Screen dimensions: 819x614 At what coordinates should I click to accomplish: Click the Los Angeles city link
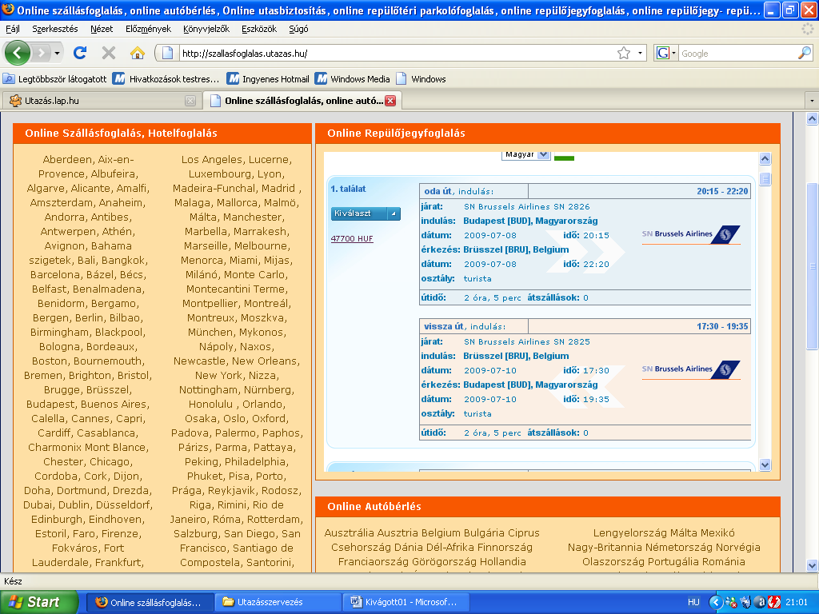pyautogui.click(x=212, y=160)
